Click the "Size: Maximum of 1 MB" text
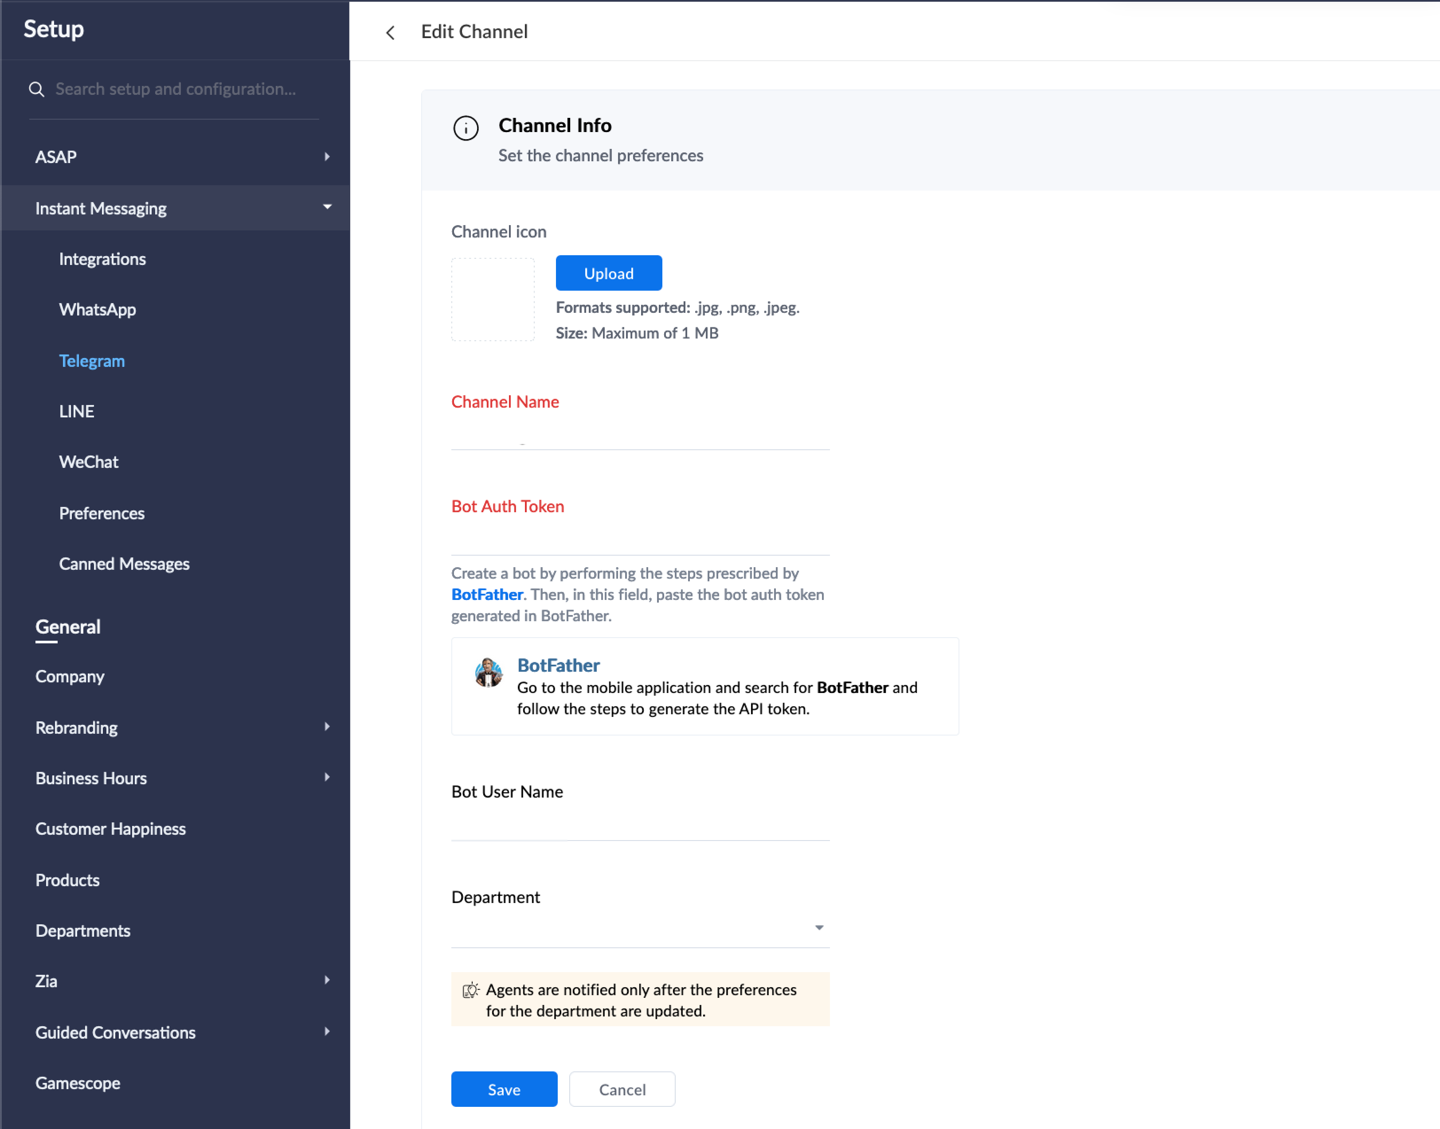Image resolution: width=1440 pixels, height=1129 pixels. click(637, 333)
